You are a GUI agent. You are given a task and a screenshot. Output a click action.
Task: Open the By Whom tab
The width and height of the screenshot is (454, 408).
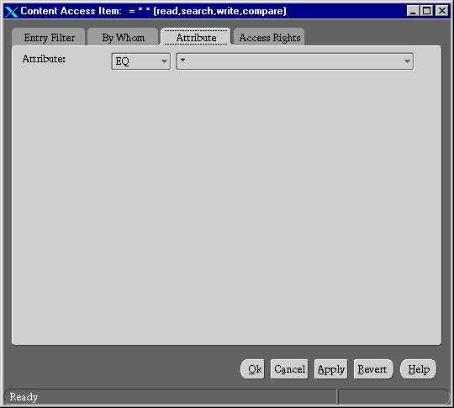pyautogui.click(x=123, y=37)
